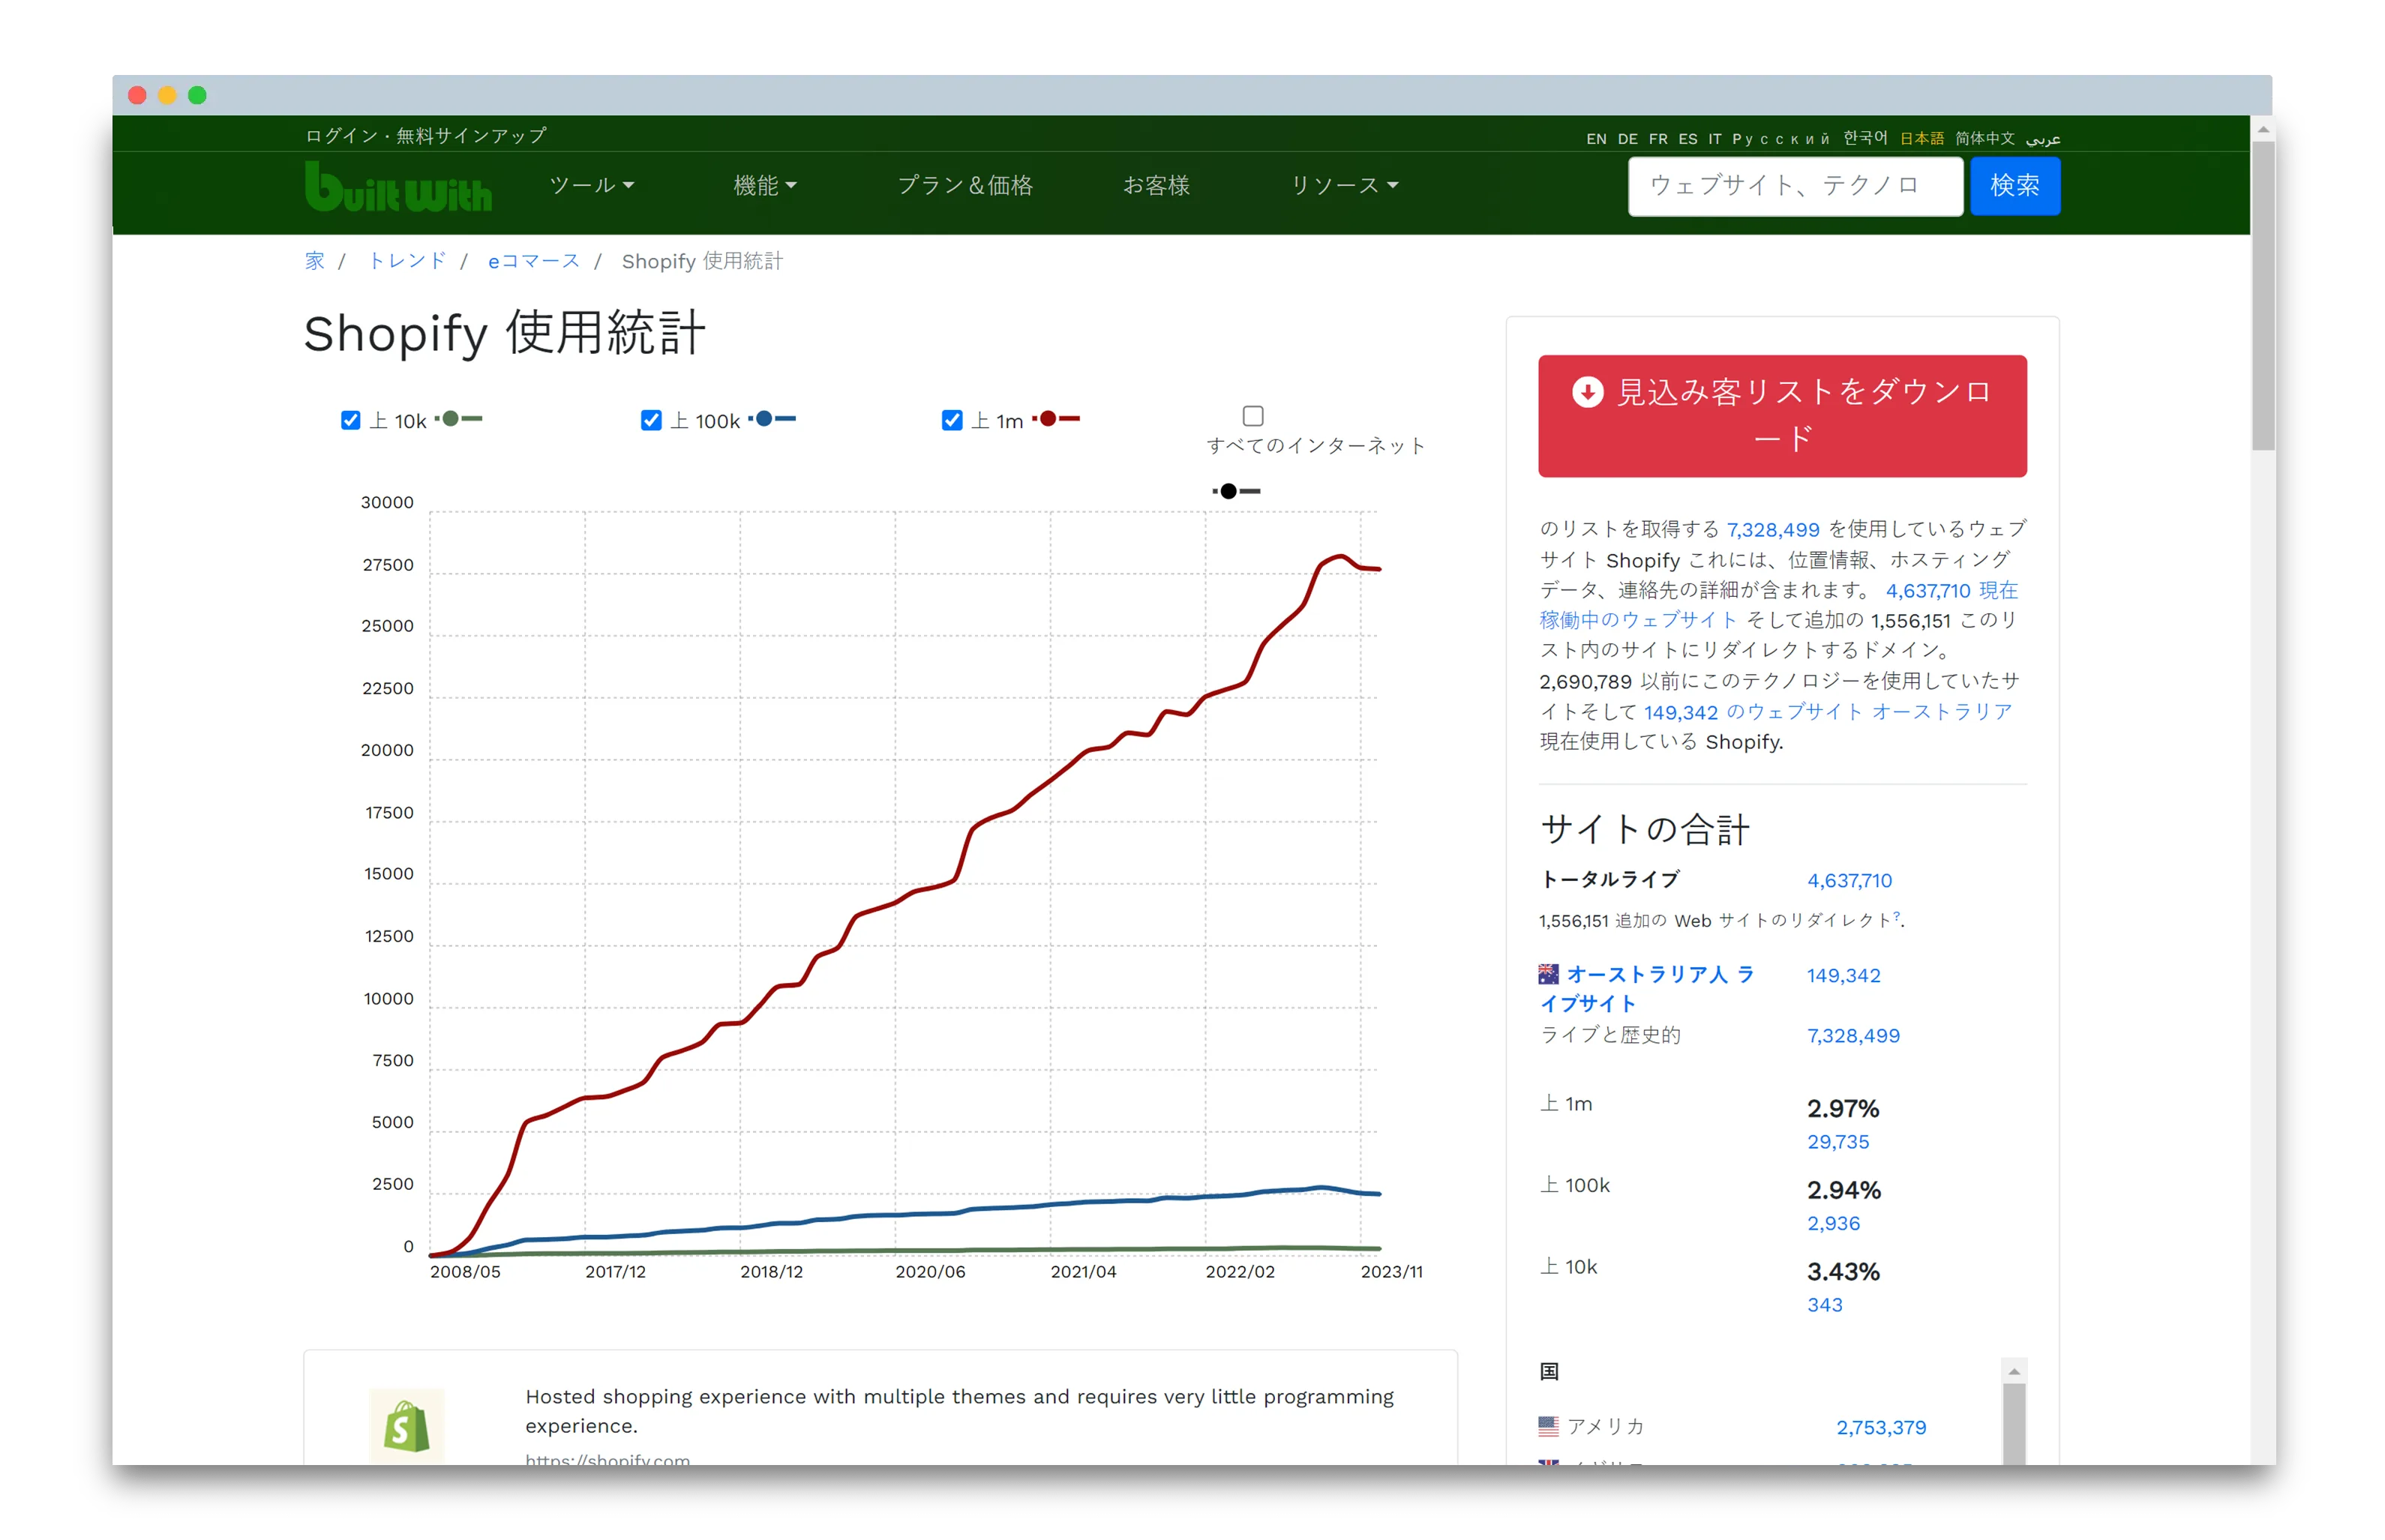The height and width of the screenshot is (1540, 2385).
Task: Click the page vertical scrollbar thumb
Action: point(2263,296)
